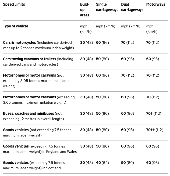Click Cars & motorcycles built-up area limit
The image size is (170, 176).
pyautogui.click(x=86, y=43)
